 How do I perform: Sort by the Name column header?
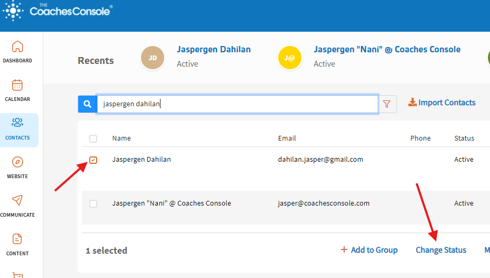click(121, 138)
